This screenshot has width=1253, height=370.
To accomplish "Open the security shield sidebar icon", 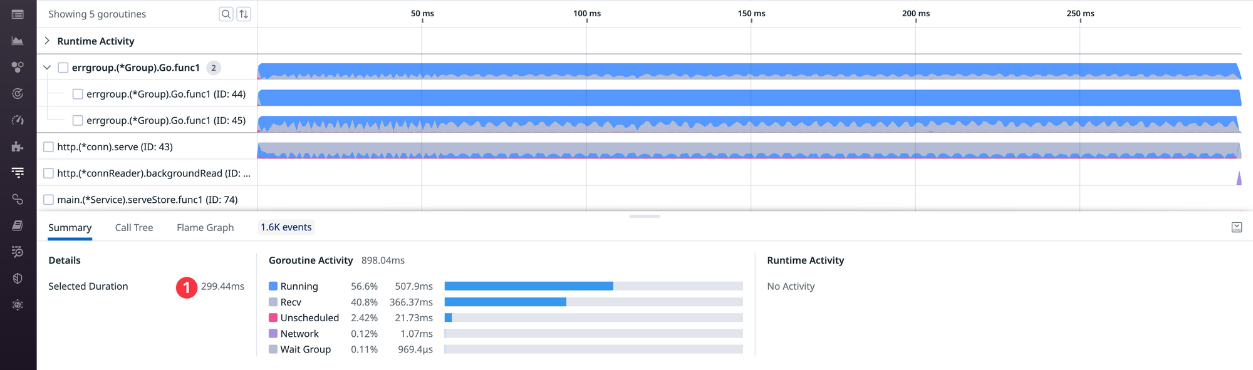I will (18, 278).
